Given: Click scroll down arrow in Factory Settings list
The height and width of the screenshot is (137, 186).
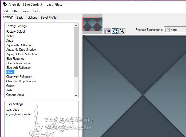Looking at the screenshot, I should tap(76, 95).
